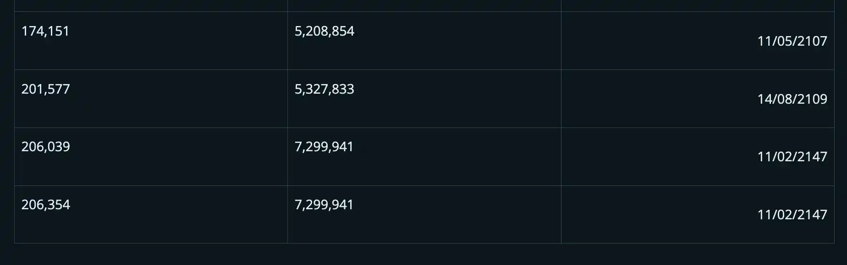Click 11/02/2147 in the 206,039 row
The height and width of the screenshot is (265, 847).
792,157
